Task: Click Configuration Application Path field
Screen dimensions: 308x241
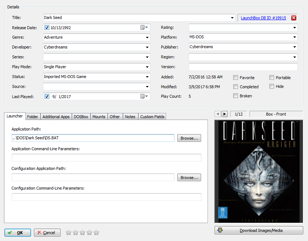Action: tap(93, 178)
